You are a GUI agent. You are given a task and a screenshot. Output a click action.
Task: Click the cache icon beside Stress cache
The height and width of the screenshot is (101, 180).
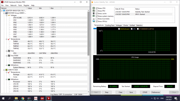coord(94,13)
